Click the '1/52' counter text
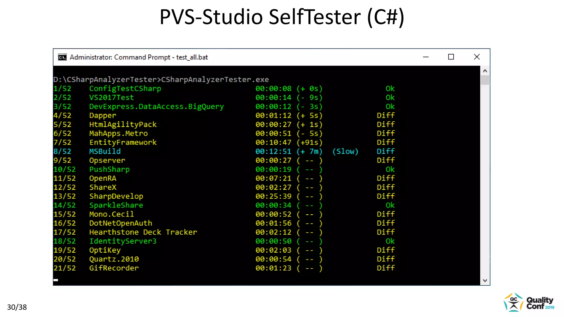The height and width of the screenshot is (317, 564). (x=62, y=89)
